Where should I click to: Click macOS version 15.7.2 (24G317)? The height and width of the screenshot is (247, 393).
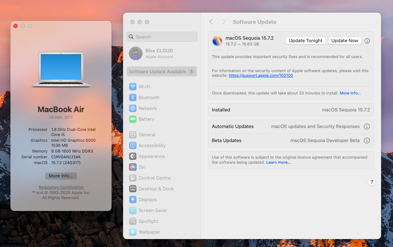(66, 163)
